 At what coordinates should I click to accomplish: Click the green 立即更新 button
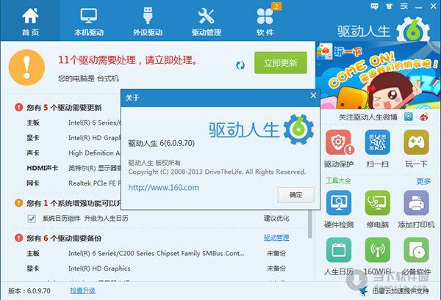(x=280, y=63)
